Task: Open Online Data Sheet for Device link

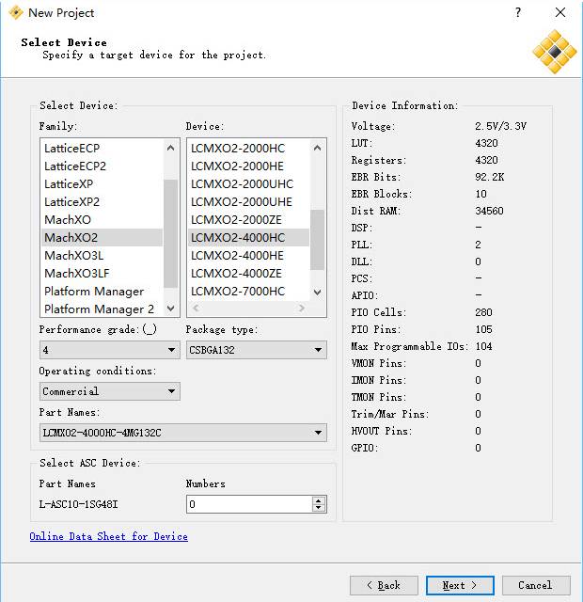Action: [109, 536]
